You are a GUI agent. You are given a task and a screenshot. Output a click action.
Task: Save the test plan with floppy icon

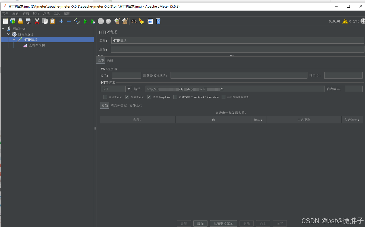click(28, 21)
